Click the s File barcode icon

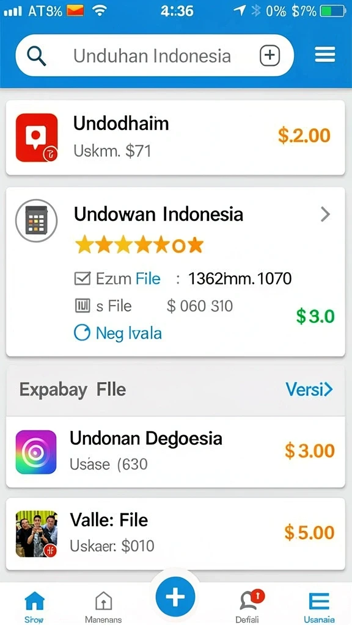tap(82, 306)
